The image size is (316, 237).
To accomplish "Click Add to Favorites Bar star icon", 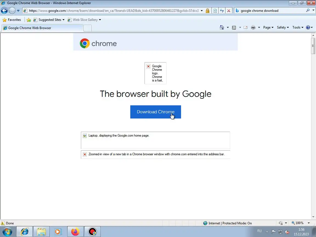I will point(29,20).
